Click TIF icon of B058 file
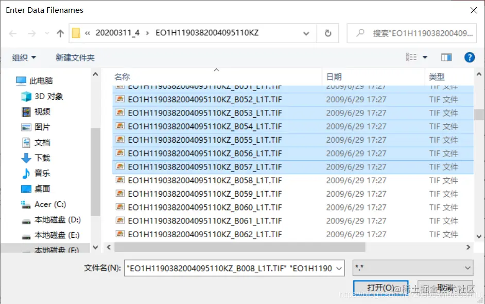Viewport: 485px width, 304px height. (120, 180)
